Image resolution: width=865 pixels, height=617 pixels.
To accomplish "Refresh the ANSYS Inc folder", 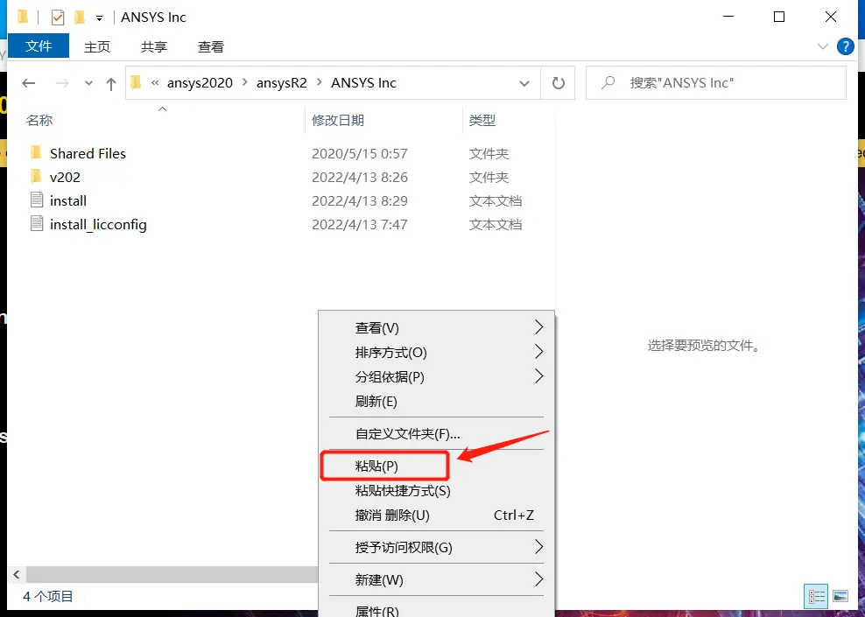I will pyautogui.click(x=559, y=83).
